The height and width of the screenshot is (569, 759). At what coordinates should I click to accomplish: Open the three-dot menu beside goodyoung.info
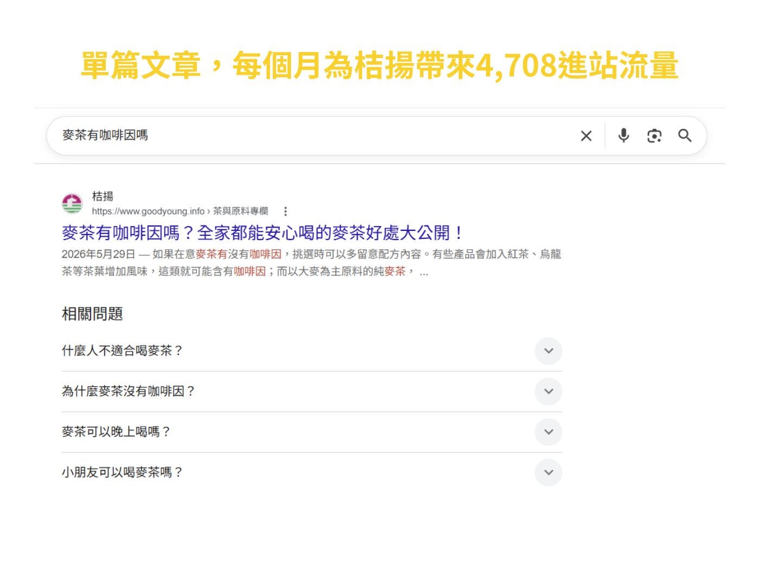(x=286, y=211)
